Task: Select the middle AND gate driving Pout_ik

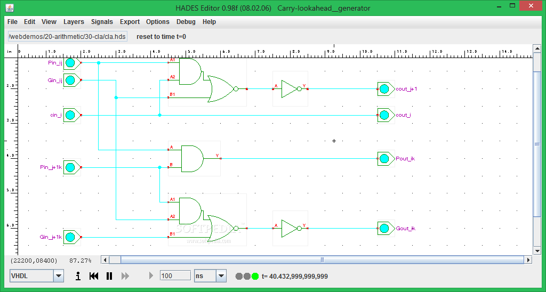Action: pos(194,159)
